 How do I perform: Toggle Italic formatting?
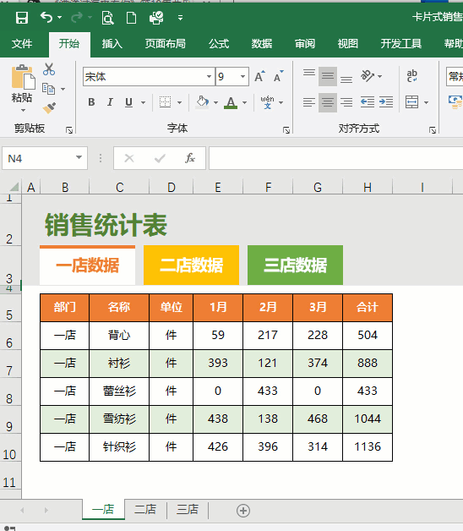coord(110,102)
